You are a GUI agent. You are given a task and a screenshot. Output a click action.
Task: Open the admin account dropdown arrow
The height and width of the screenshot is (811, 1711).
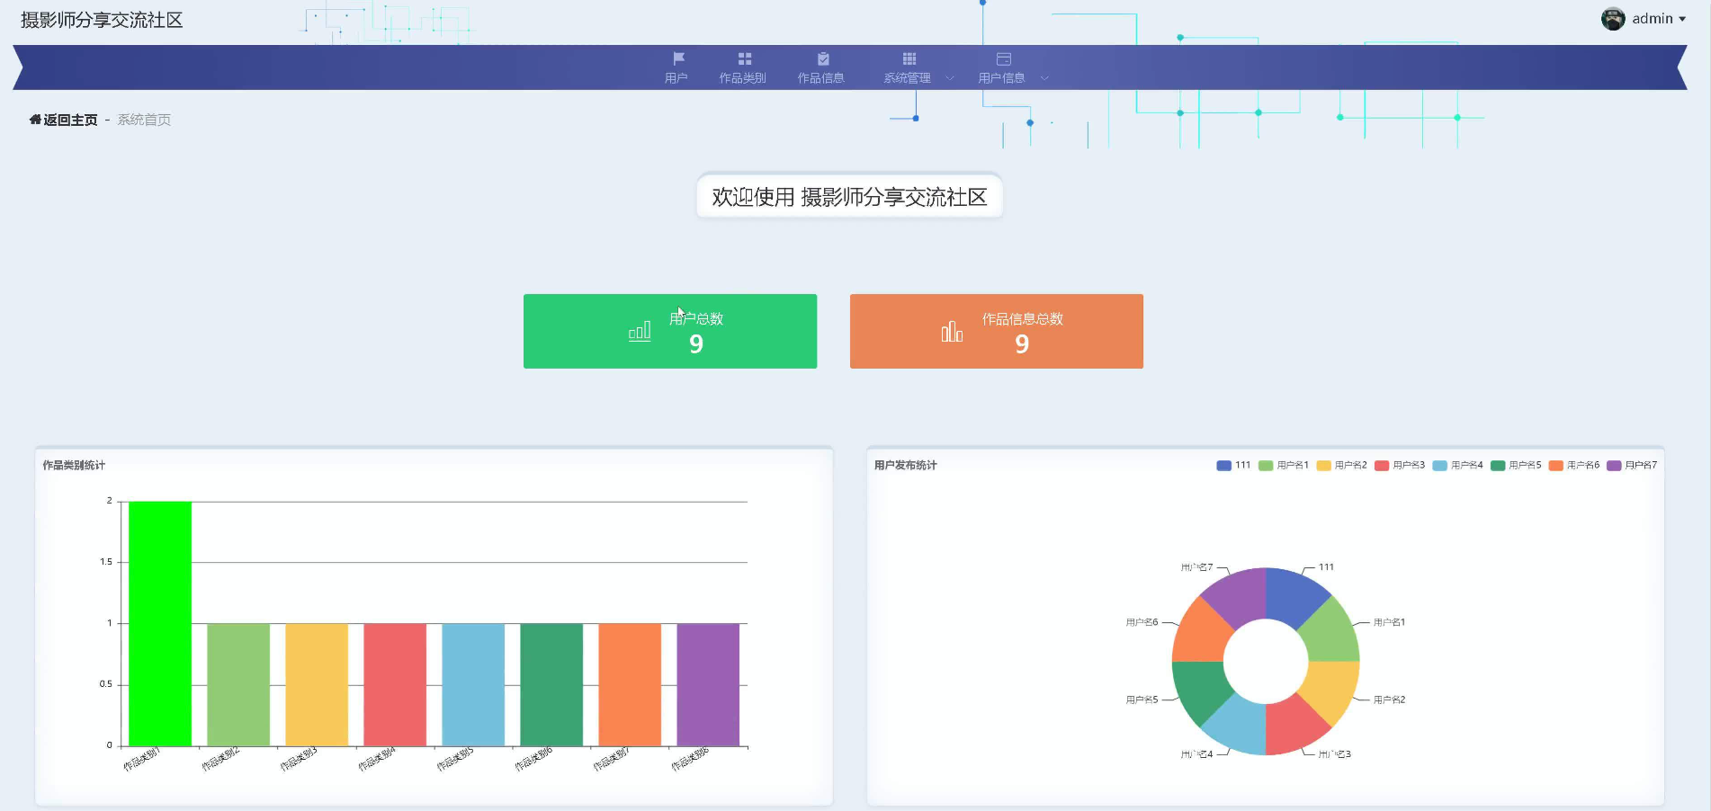1682,19
